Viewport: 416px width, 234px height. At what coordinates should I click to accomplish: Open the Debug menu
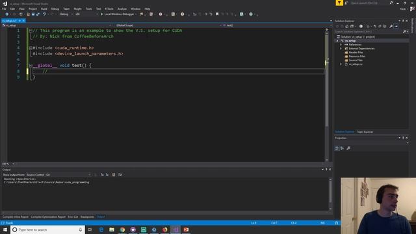55,8
